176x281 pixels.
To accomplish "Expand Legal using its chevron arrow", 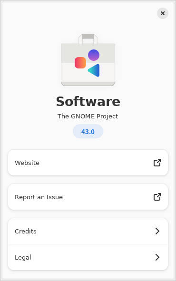I will pyautogui.click(x=157, y=257).
